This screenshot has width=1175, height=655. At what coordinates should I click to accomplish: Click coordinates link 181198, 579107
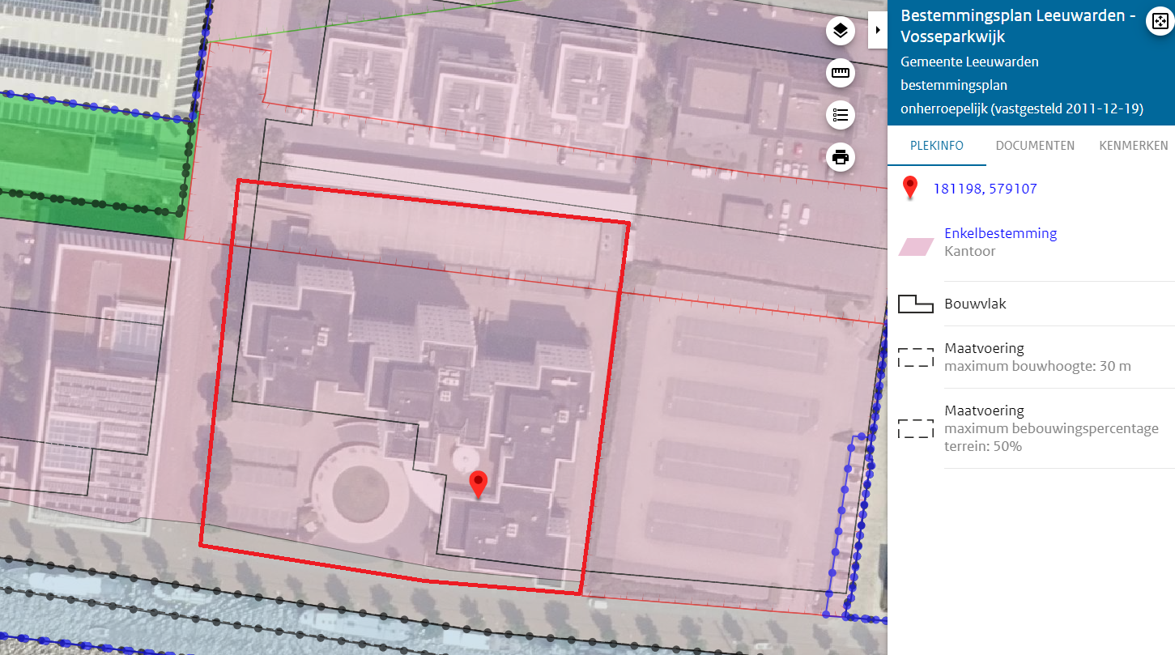986,189
